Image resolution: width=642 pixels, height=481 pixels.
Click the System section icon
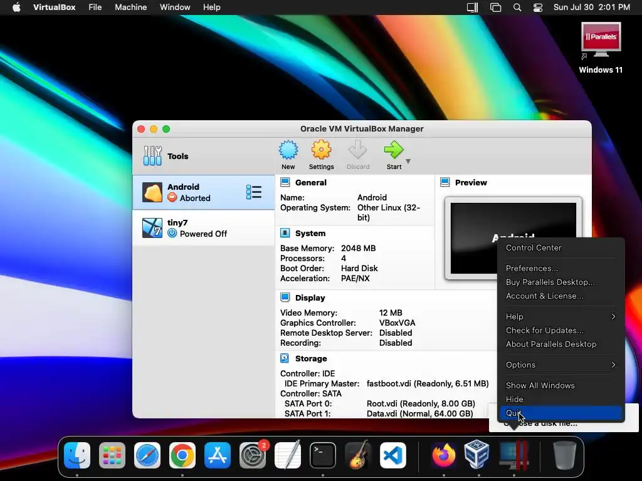(x=285, y=233)
